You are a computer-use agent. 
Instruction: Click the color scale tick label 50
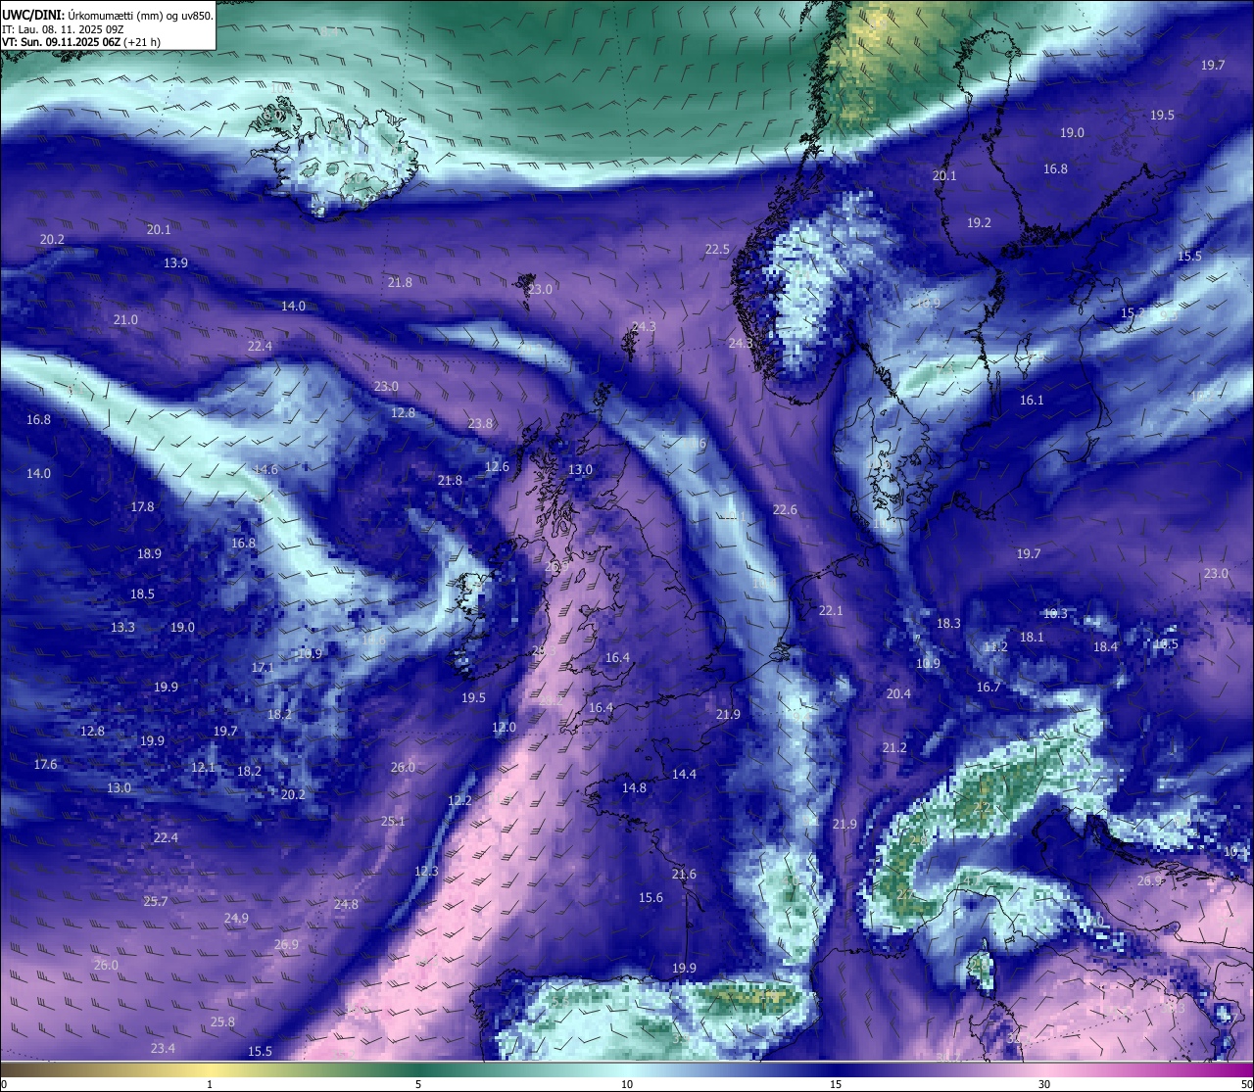[1246, 1084]
